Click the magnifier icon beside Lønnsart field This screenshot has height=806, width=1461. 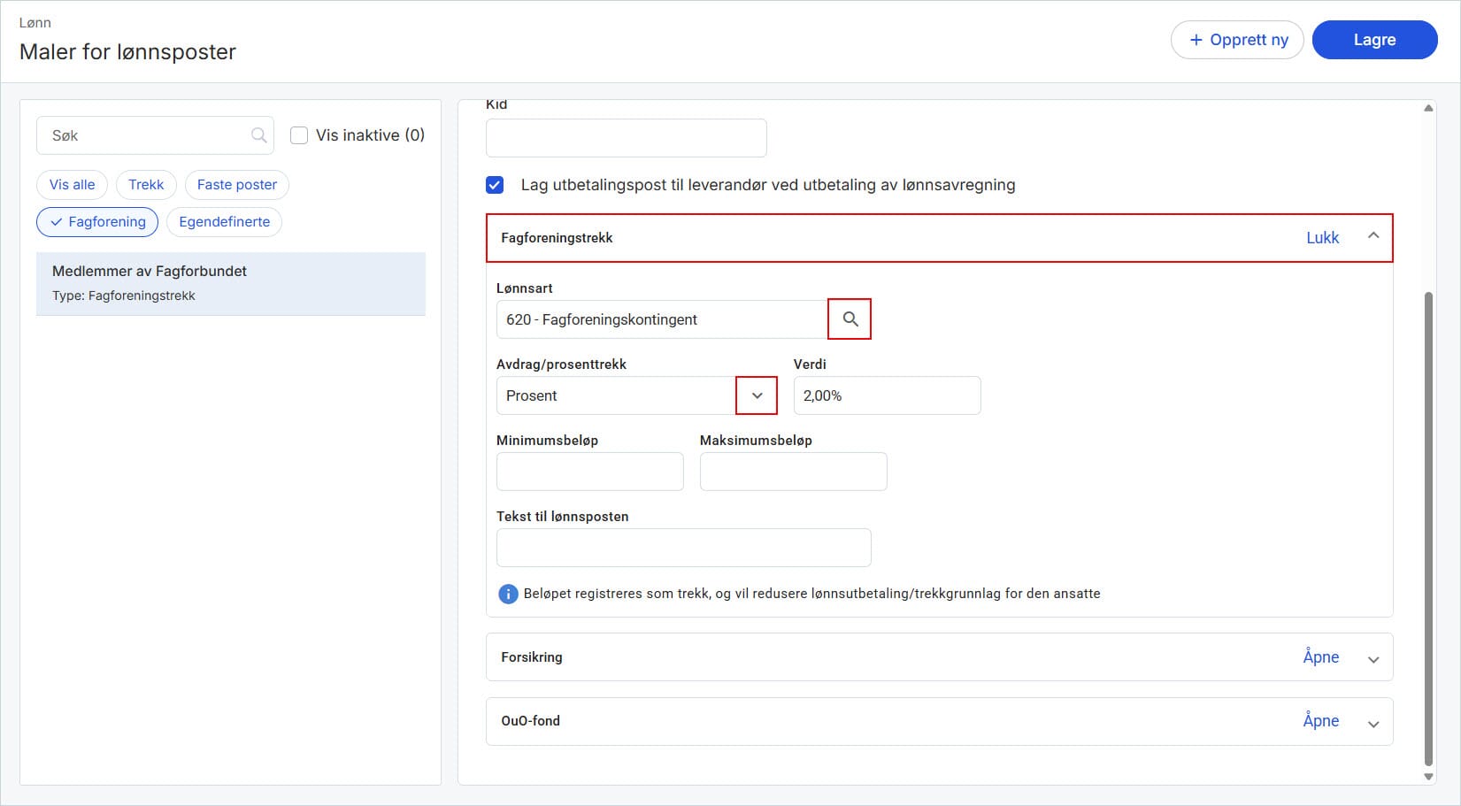(x=850, y=319)
